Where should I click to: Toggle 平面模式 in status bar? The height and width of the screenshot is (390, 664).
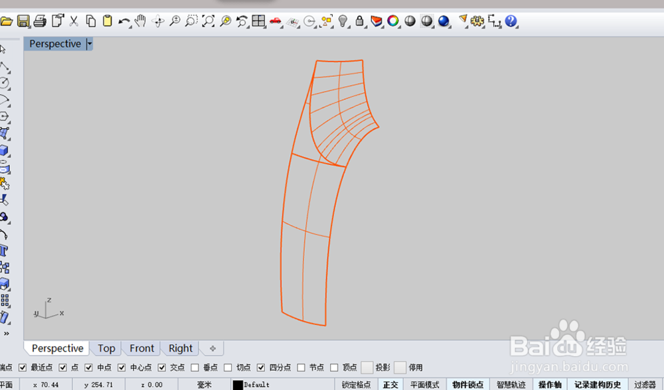pos(424,385)
